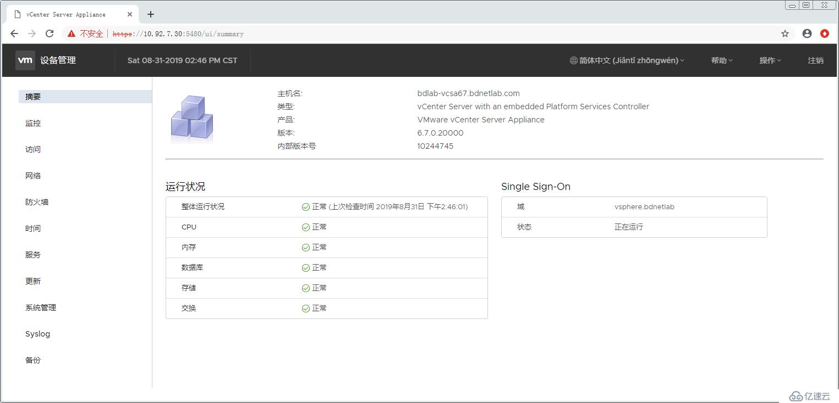Click green check icon in 数据库 row
This screenshot has height=403, width=839.
coord(306,268)
